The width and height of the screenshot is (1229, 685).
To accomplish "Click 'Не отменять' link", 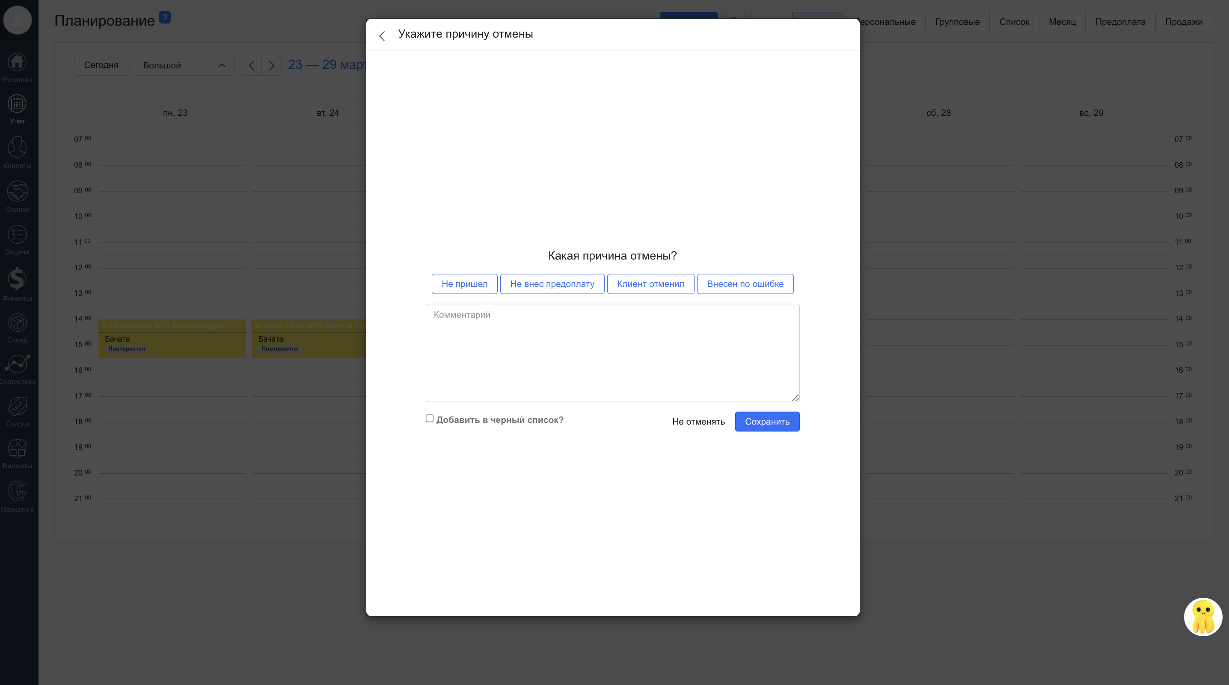I will (698, 422).
